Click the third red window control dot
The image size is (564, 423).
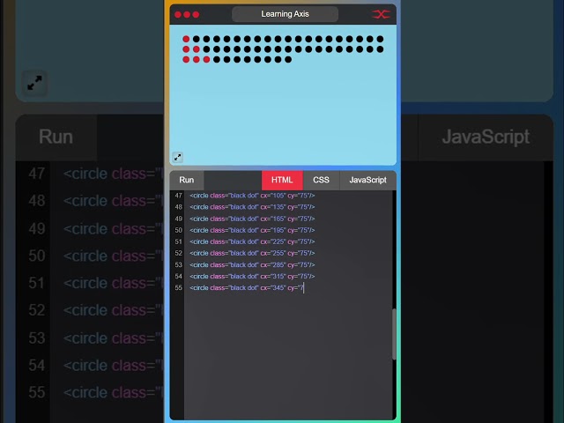[x=196, y=14]
